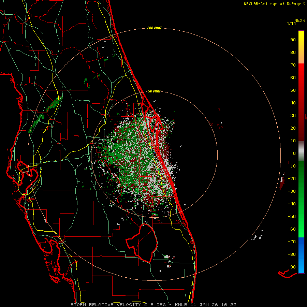
Task: Click the -50 value on the velocity scale
Action: tap(292, 217)
